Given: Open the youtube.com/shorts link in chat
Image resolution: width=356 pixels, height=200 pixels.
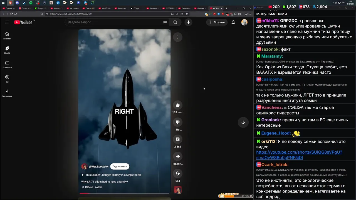Looking at the screenshot, I should (299, 155).
